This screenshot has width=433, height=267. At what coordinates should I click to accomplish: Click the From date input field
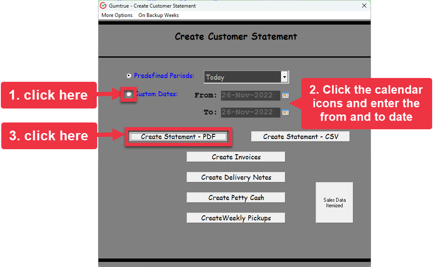coord(250,95)
